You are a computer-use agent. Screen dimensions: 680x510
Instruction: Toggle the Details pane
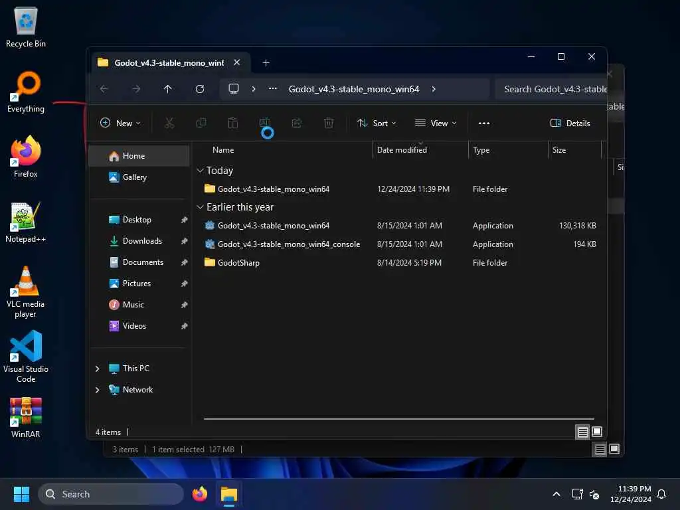[570, 123]
